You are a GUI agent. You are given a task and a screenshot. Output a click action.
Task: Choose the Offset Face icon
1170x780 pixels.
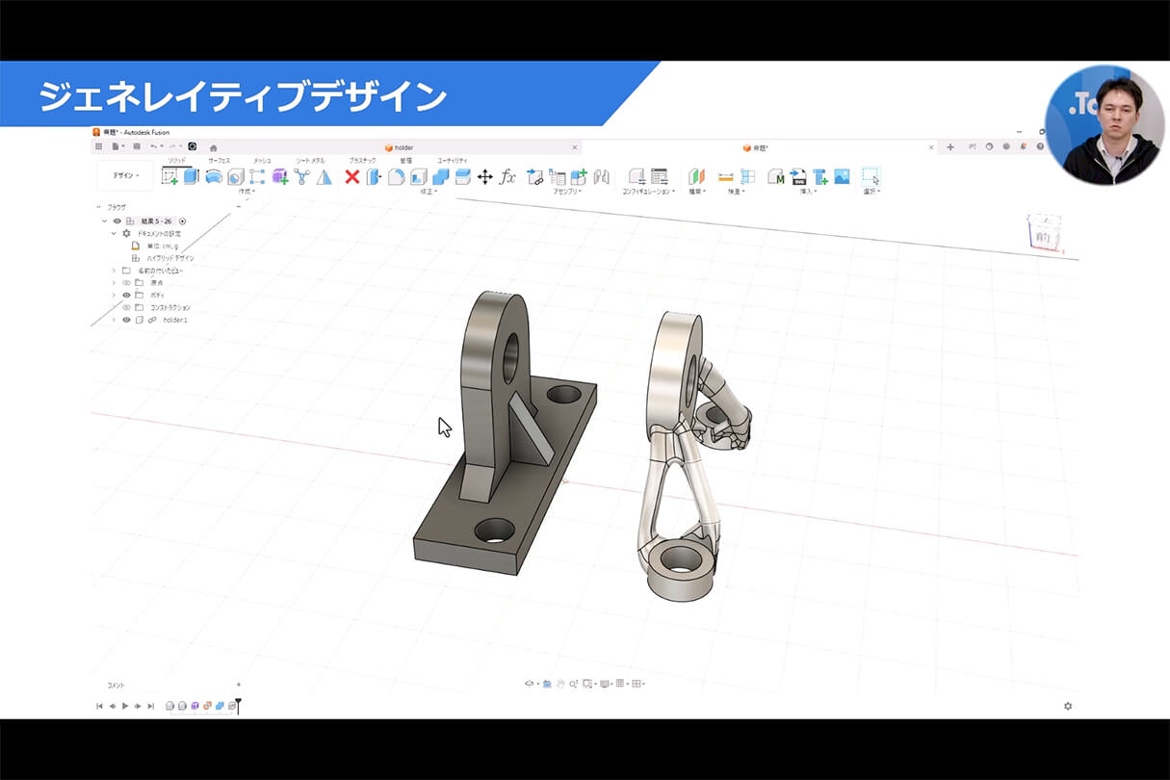point(462,176)
